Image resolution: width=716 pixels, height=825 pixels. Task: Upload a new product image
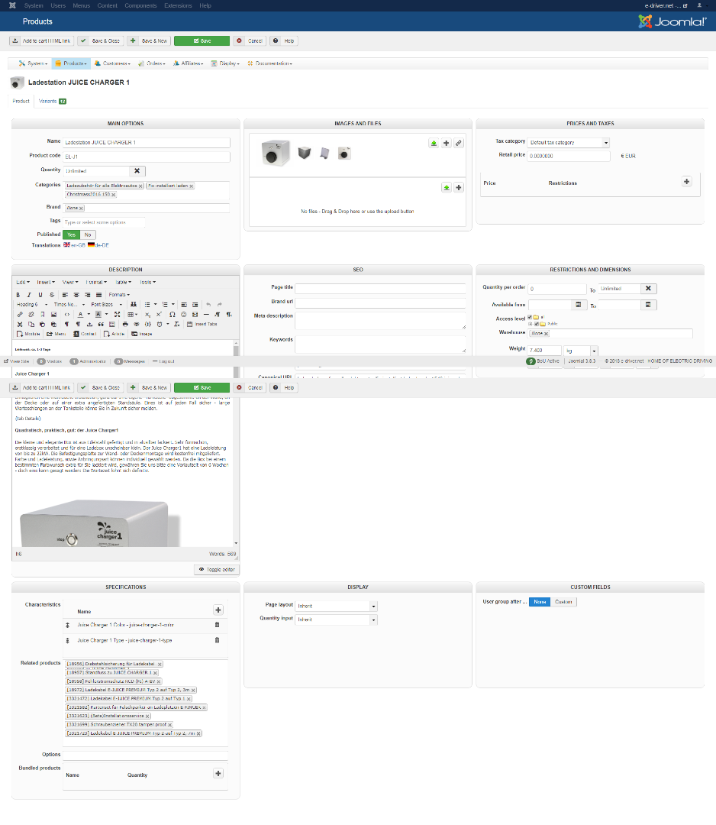tap(434, 143)
